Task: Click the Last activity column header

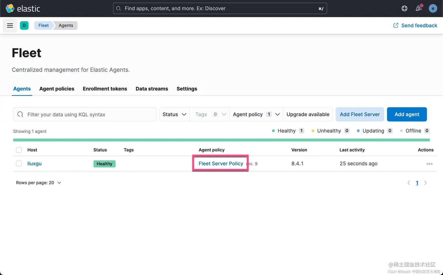Action: pos(352,150)
